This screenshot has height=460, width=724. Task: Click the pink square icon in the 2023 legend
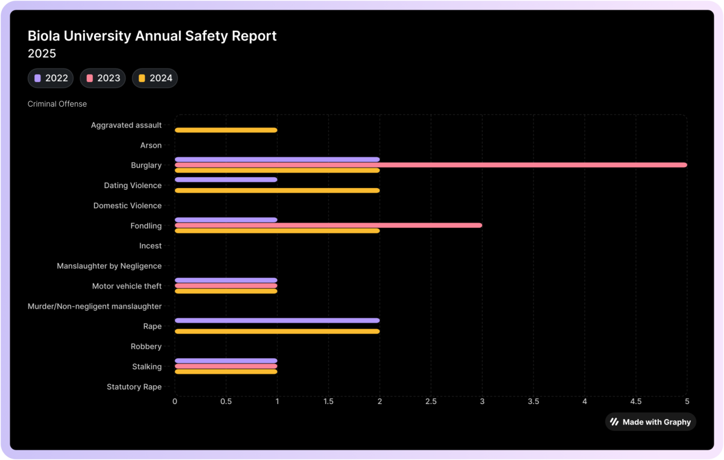89,78
